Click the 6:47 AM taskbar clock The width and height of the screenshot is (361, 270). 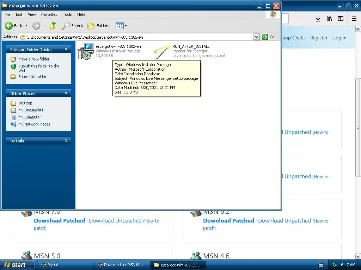348,265
